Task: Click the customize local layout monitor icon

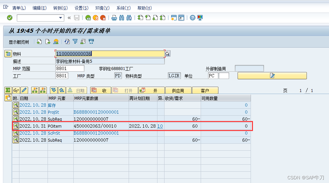Action: click(x=200, y=18)
